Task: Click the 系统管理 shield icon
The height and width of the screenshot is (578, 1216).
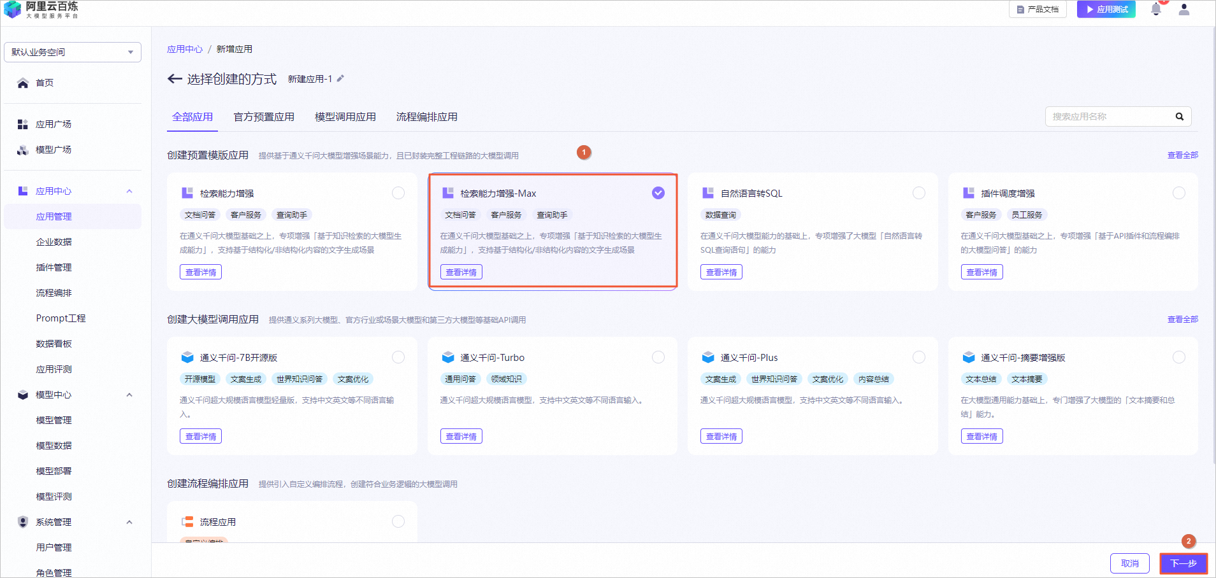Action: pos(23,522)
